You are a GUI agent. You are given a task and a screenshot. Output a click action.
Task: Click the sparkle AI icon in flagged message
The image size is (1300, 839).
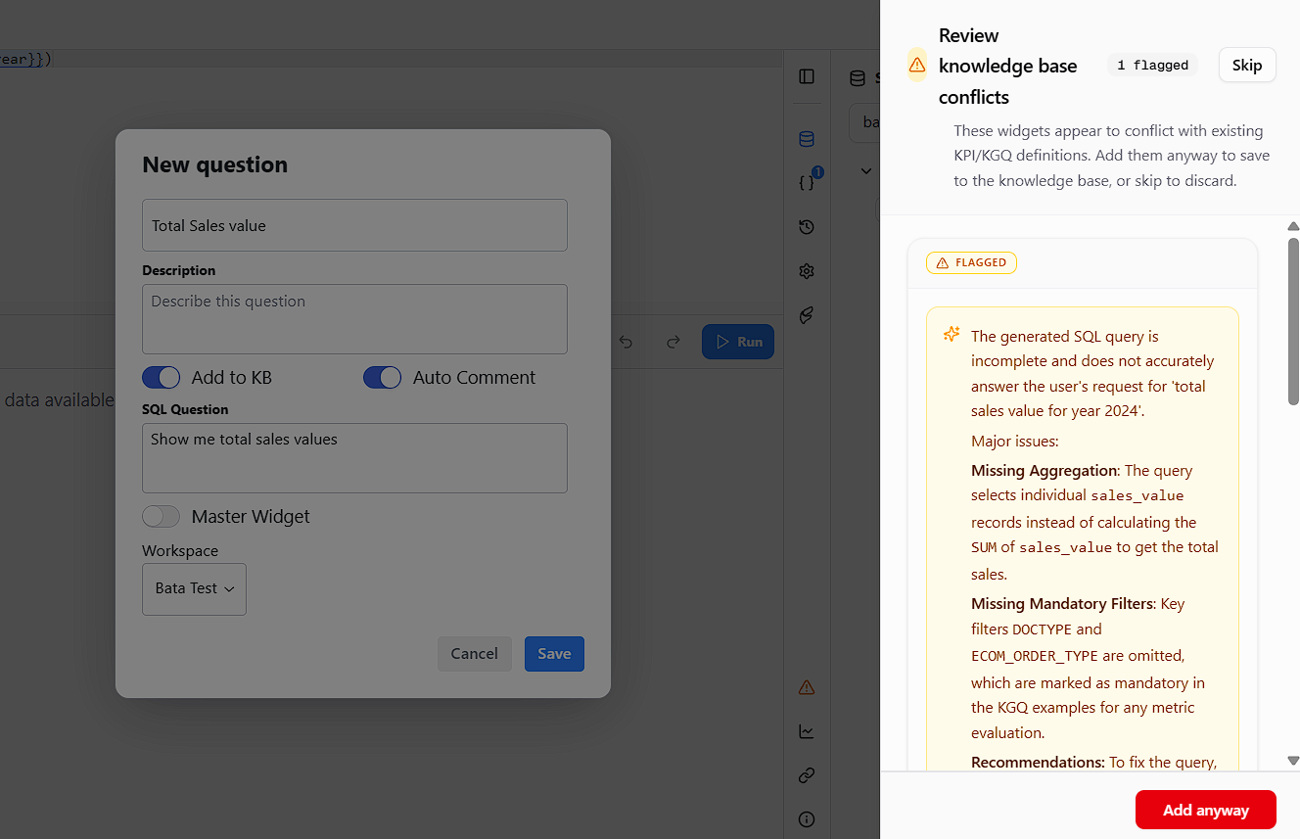tap(951, 335)
